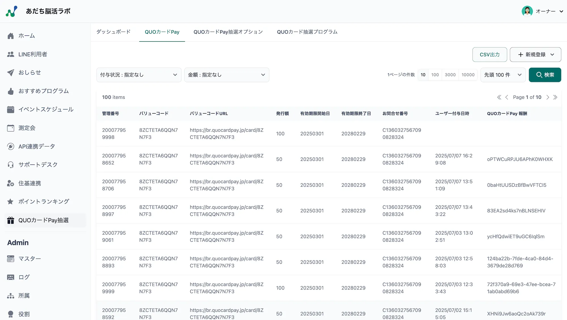Expand the 付与状況 filter dropdown

[139, 75]
